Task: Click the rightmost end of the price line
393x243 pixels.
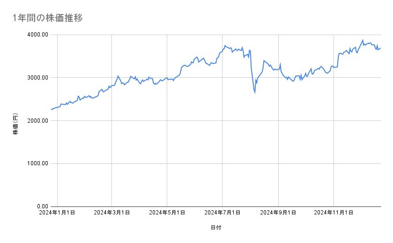Action: pos(380,48)
